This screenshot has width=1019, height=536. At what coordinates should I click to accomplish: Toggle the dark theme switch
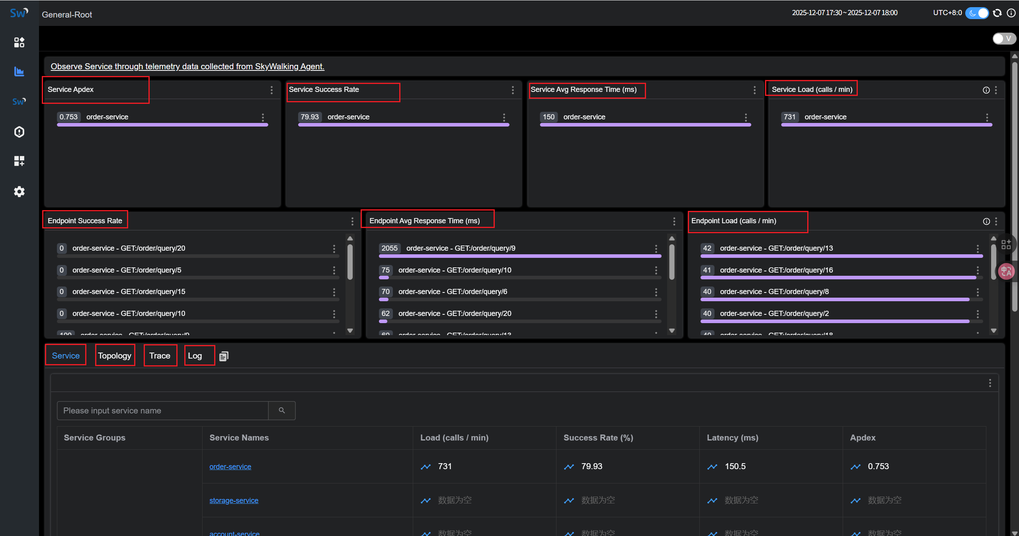coord(977,13)
